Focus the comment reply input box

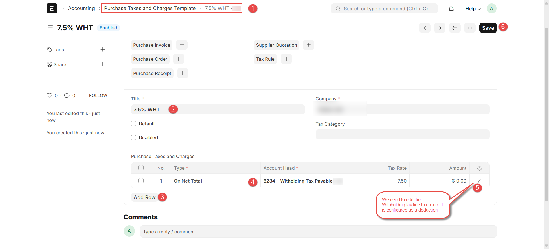318,232
